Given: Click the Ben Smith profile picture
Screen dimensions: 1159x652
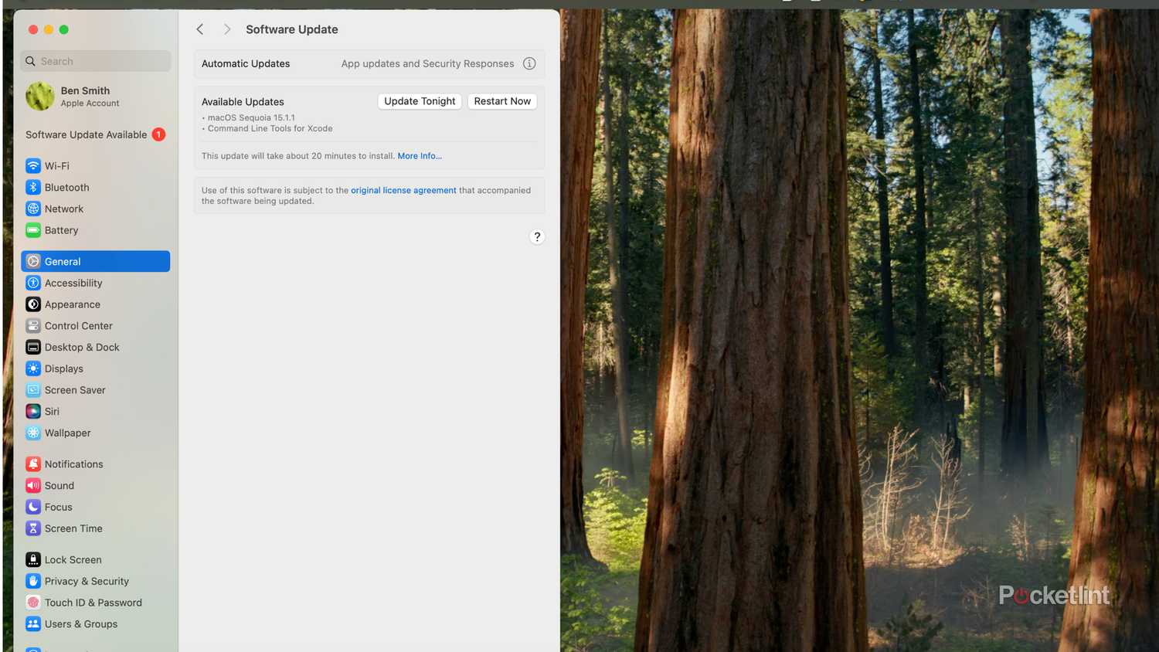Looking at the screenshot, I should tap(39, 97).
